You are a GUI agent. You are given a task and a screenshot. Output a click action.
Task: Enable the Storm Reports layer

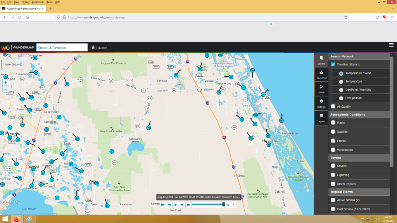coord(333,184)
